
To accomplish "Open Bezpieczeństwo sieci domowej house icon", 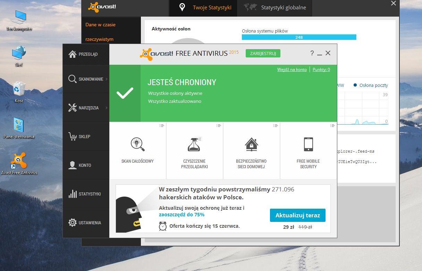I will coord(251,144).
